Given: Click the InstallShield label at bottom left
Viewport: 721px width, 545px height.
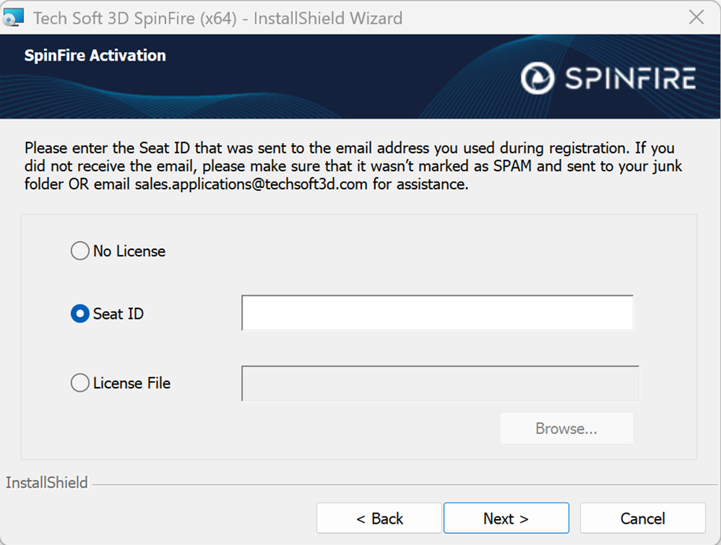Looking at the screenshot, I should coord(47,483).
